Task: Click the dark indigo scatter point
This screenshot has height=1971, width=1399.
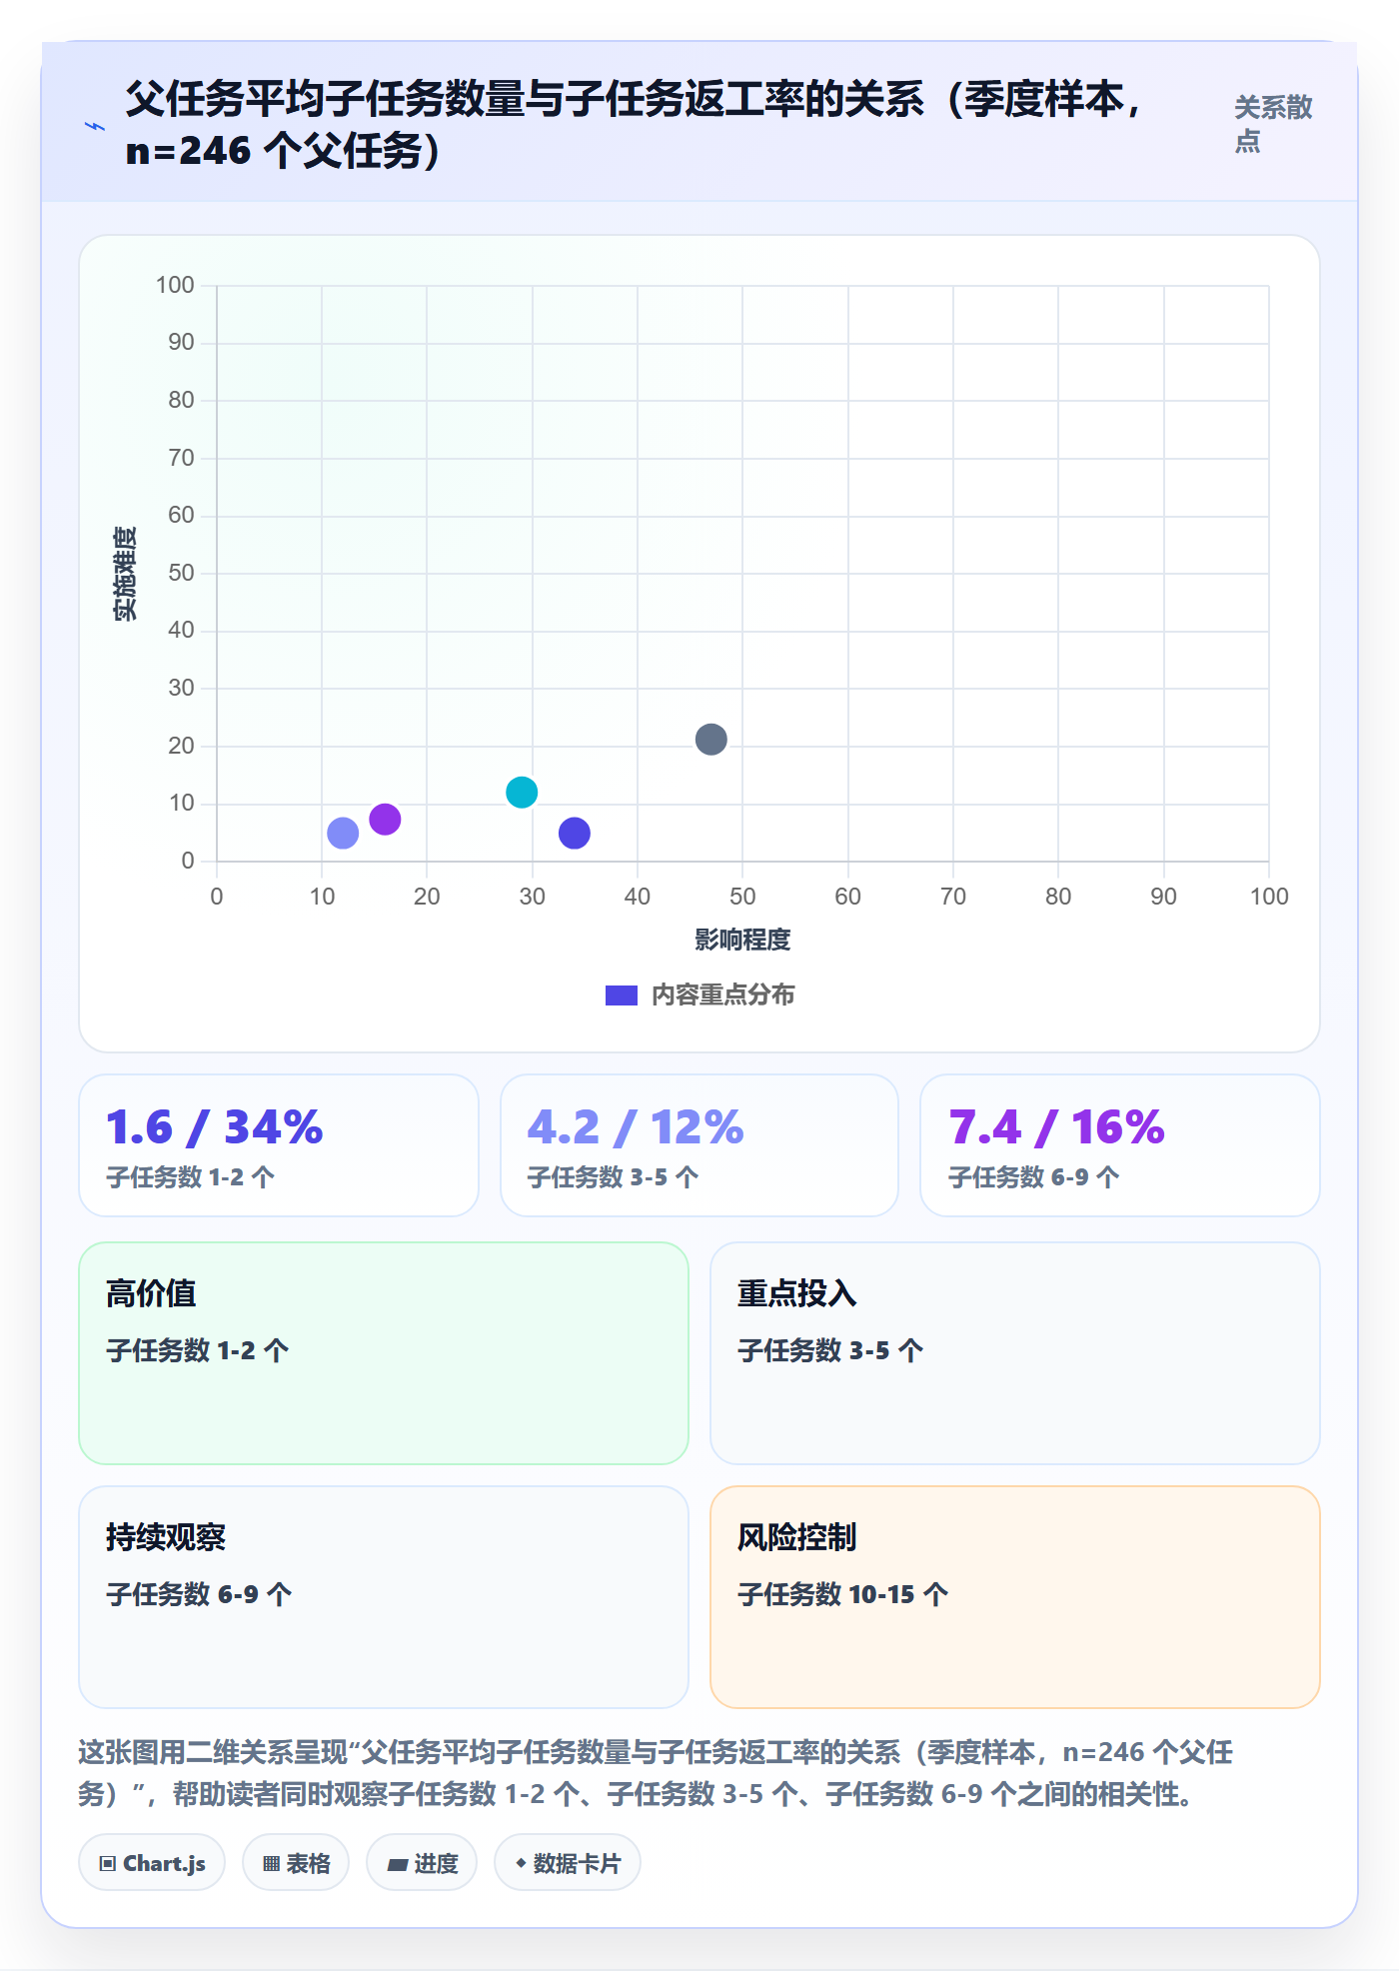Action: point(575,833)
